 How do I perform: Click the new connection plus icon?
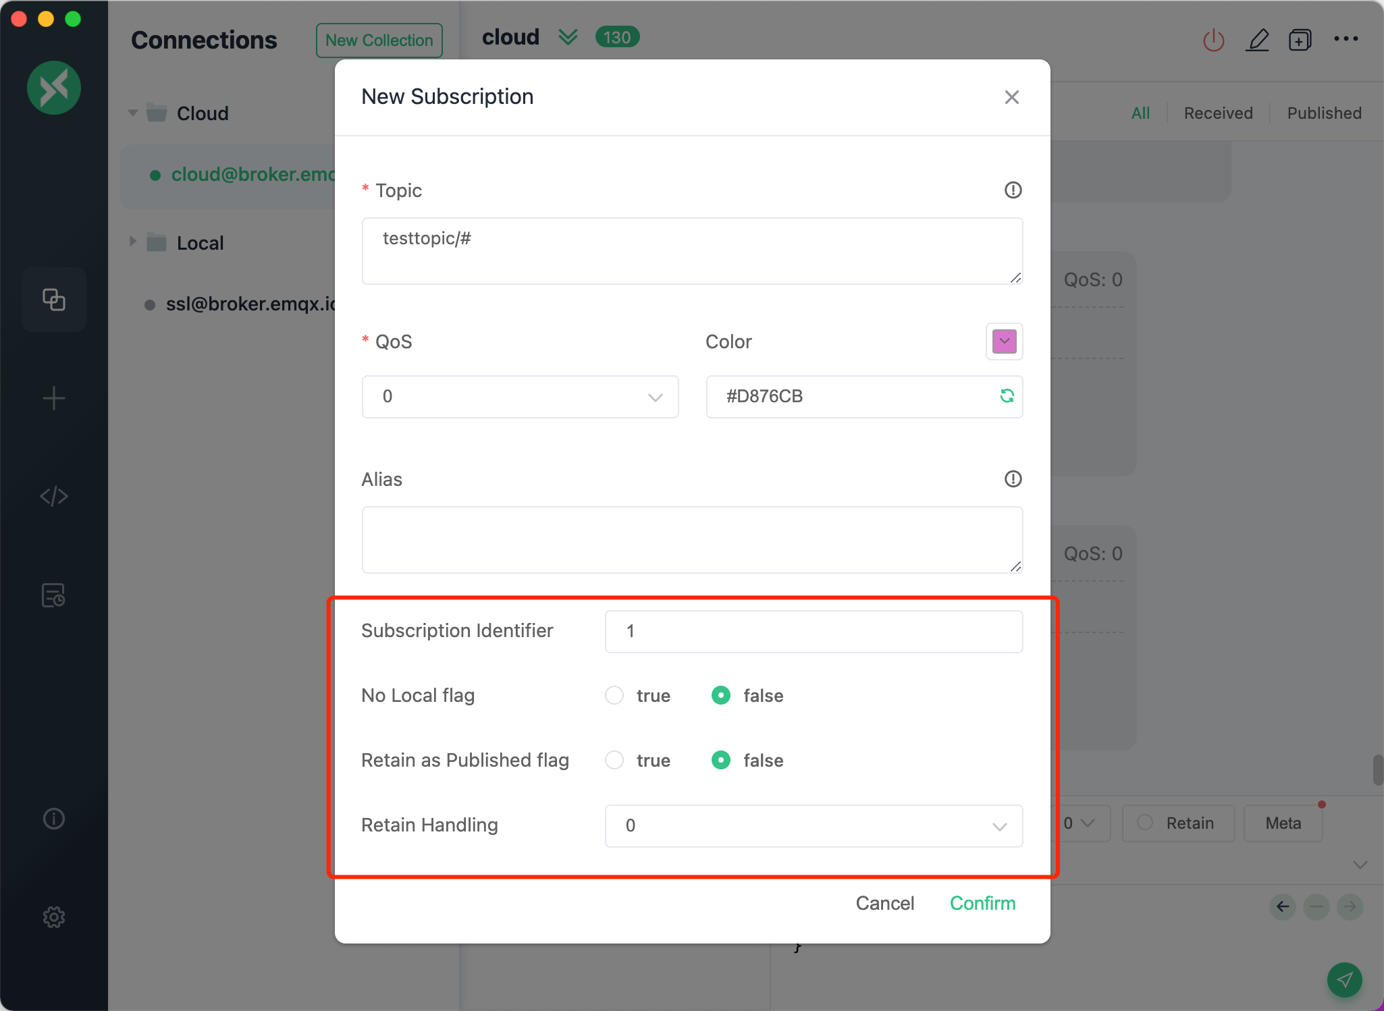click(54, 398)
